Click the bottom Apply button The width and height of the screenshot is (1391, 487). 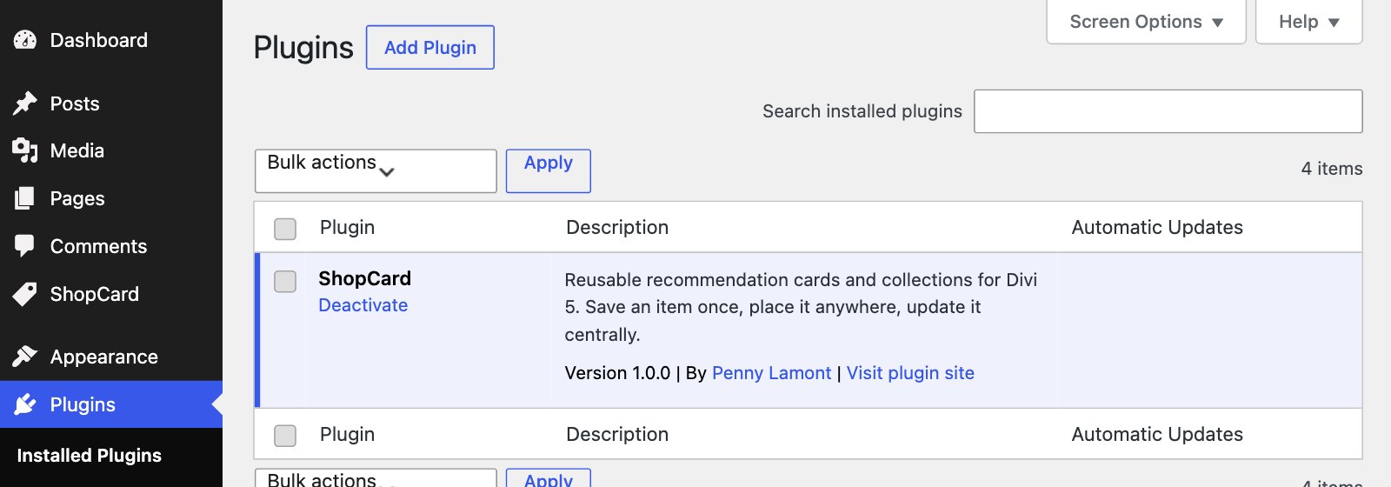pos(549,478)
